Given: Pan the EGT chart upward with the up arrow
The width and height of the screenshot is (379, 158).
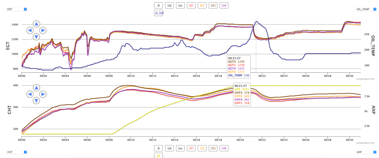Looking at the screenshot, I should 36,24.
